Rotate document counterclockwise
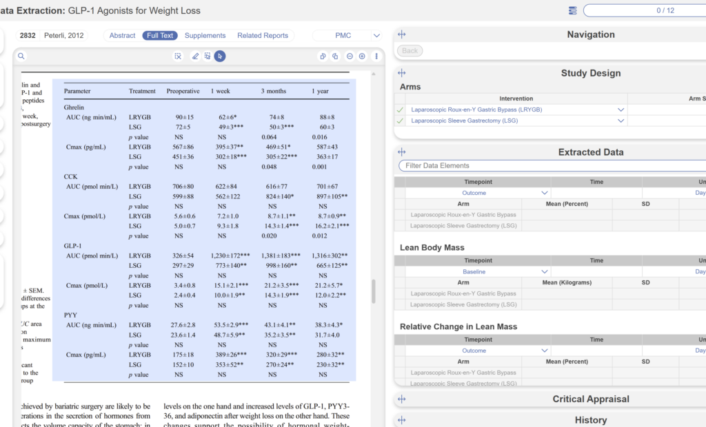The width and height of the screenshot is (706, 427). click(323, 56)
